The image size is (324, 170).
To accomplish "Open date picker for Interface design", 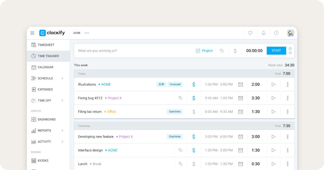I will point(241,150).
